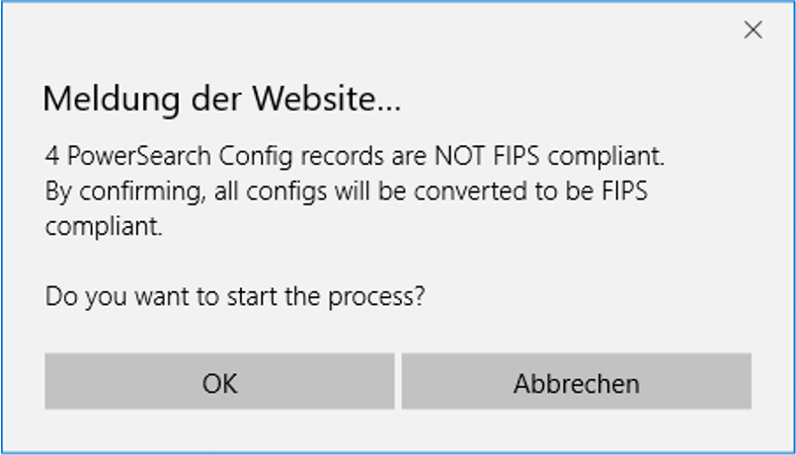Exit the website message using the X icon

tap(753, 30)
